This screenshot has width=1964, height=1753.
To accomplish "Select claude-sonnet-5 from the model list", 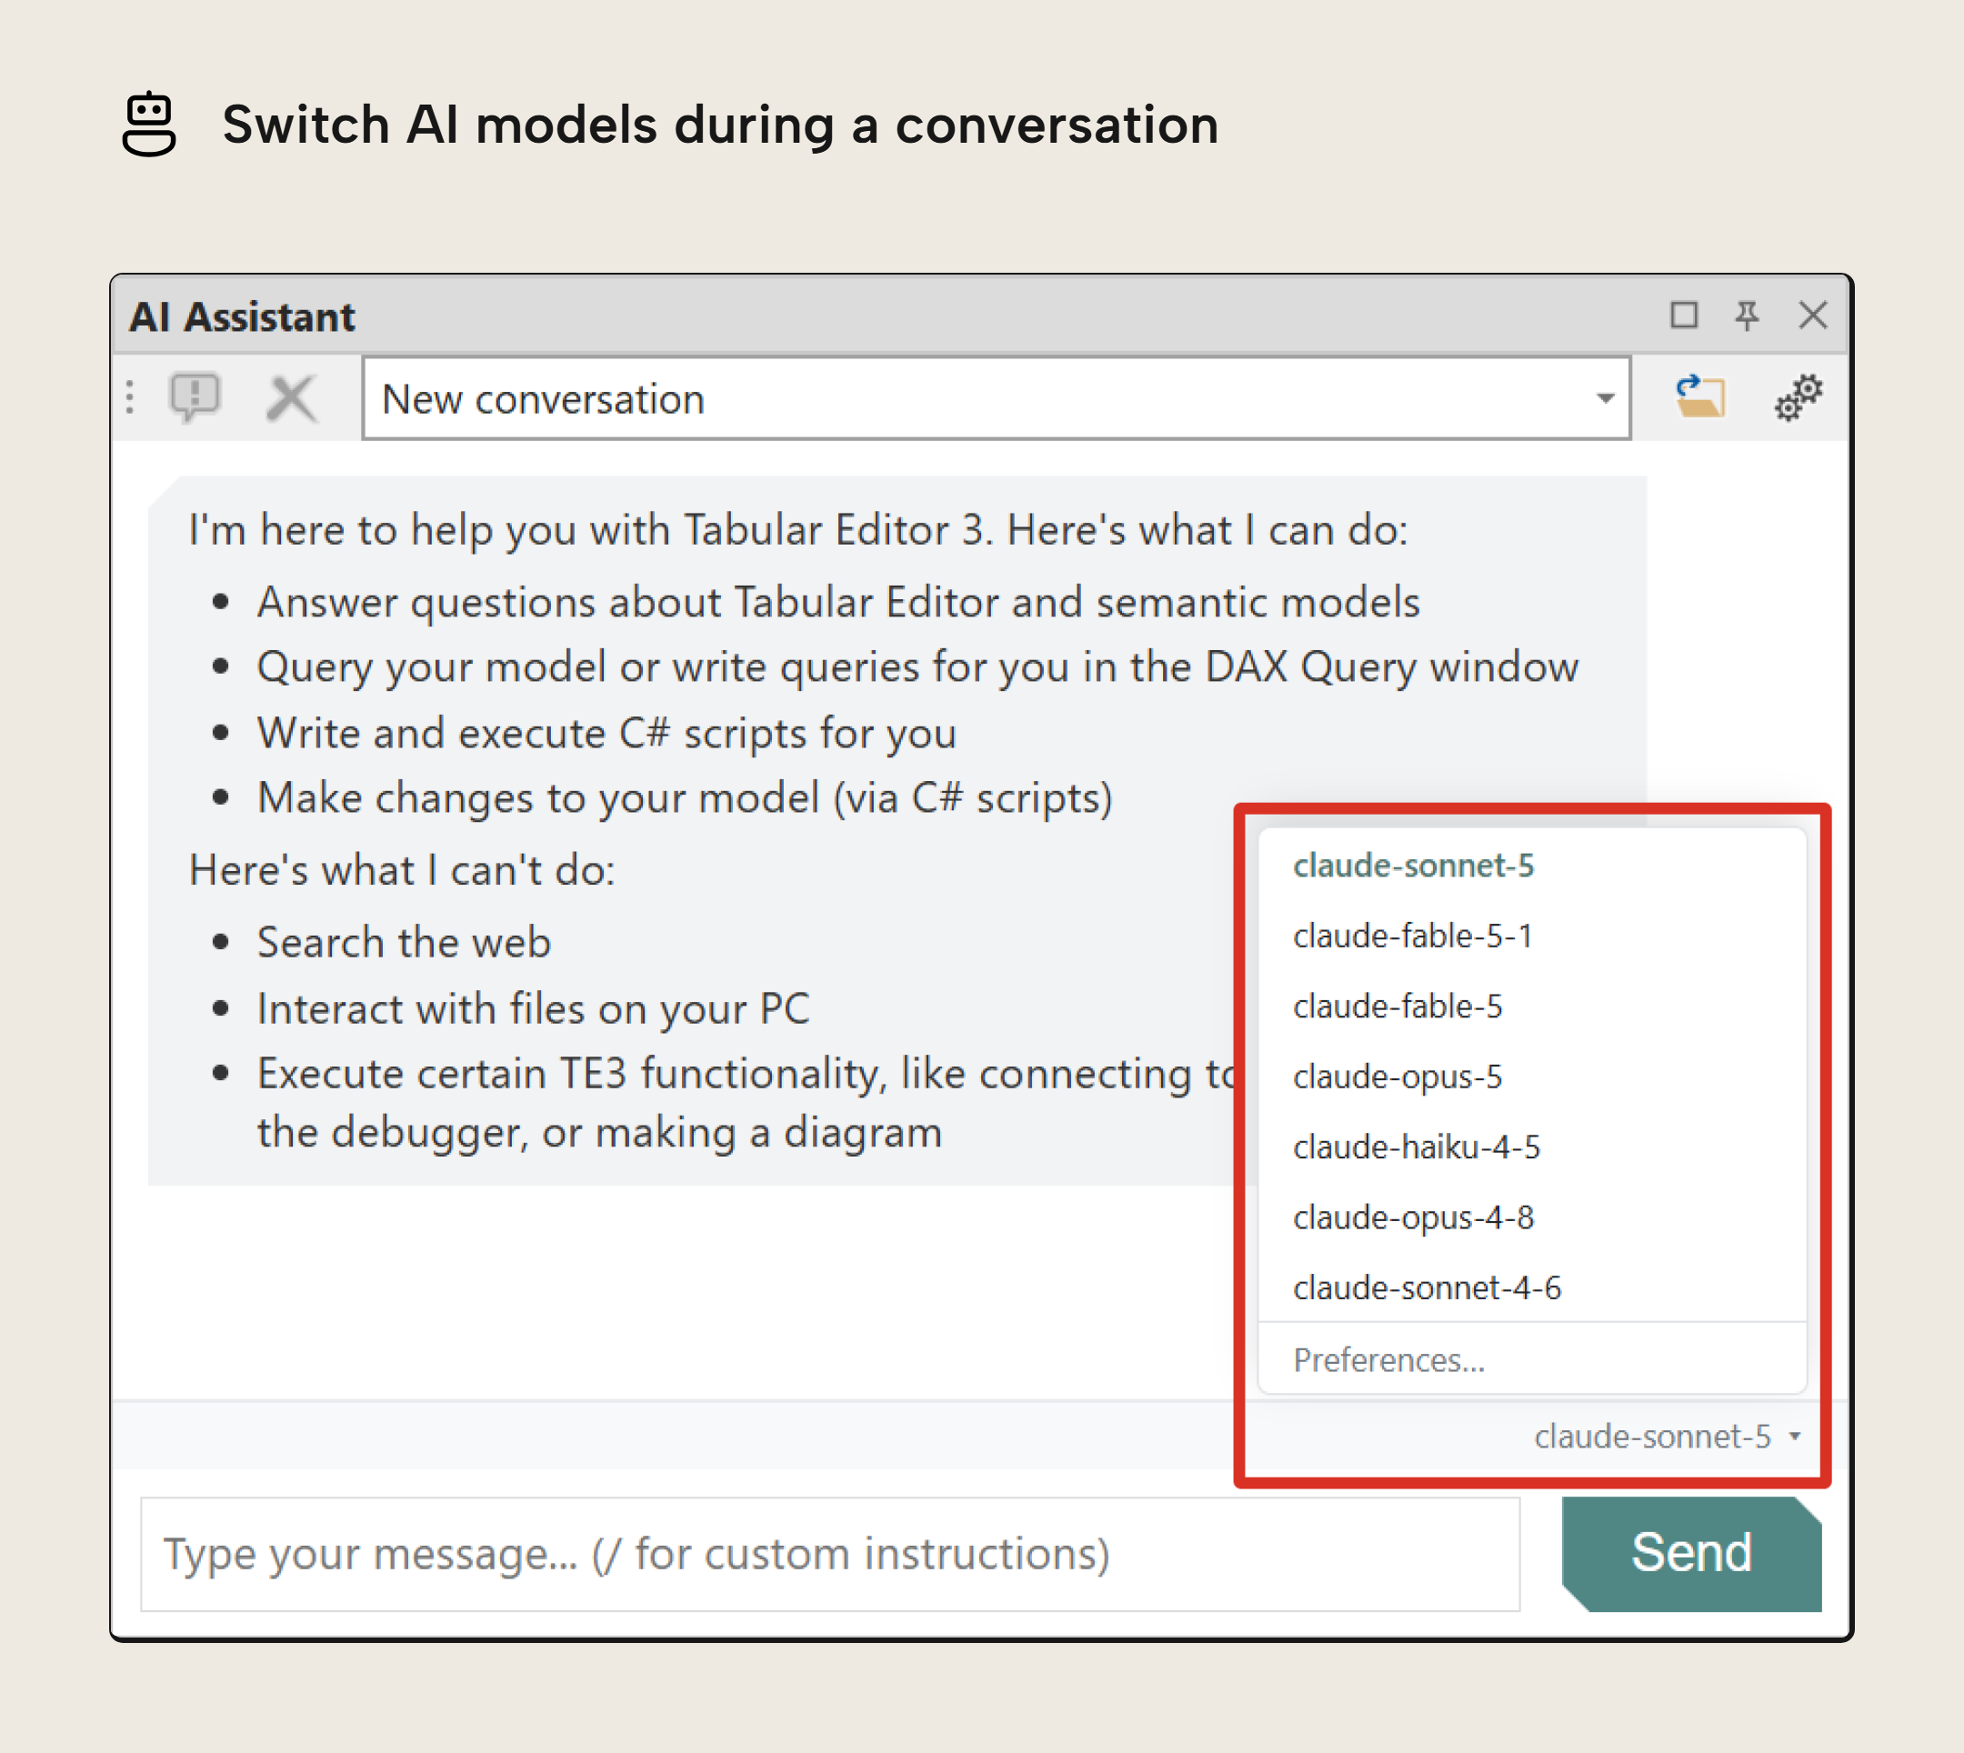I will point(1531,865).
